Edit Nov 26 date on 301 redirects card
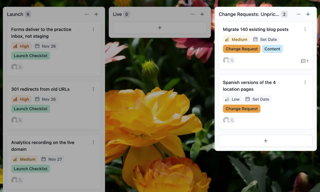The image size is (320, 192). 46,99
